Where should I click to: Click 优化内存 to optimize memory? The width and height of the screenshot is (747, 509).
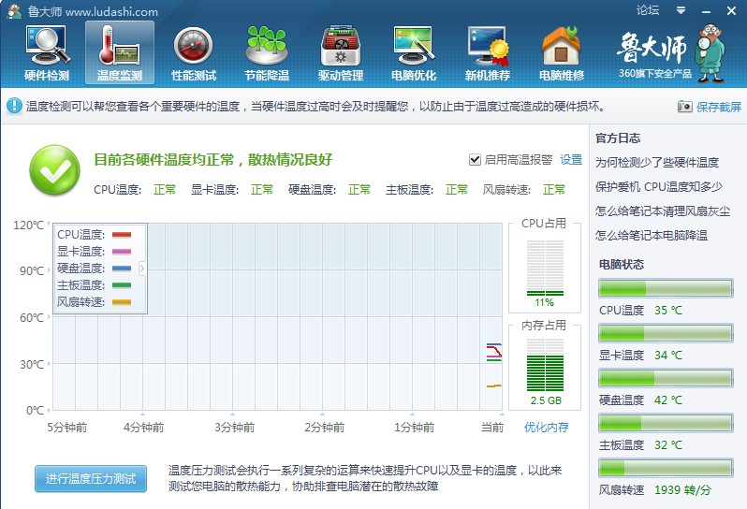(x=546, y=428)
